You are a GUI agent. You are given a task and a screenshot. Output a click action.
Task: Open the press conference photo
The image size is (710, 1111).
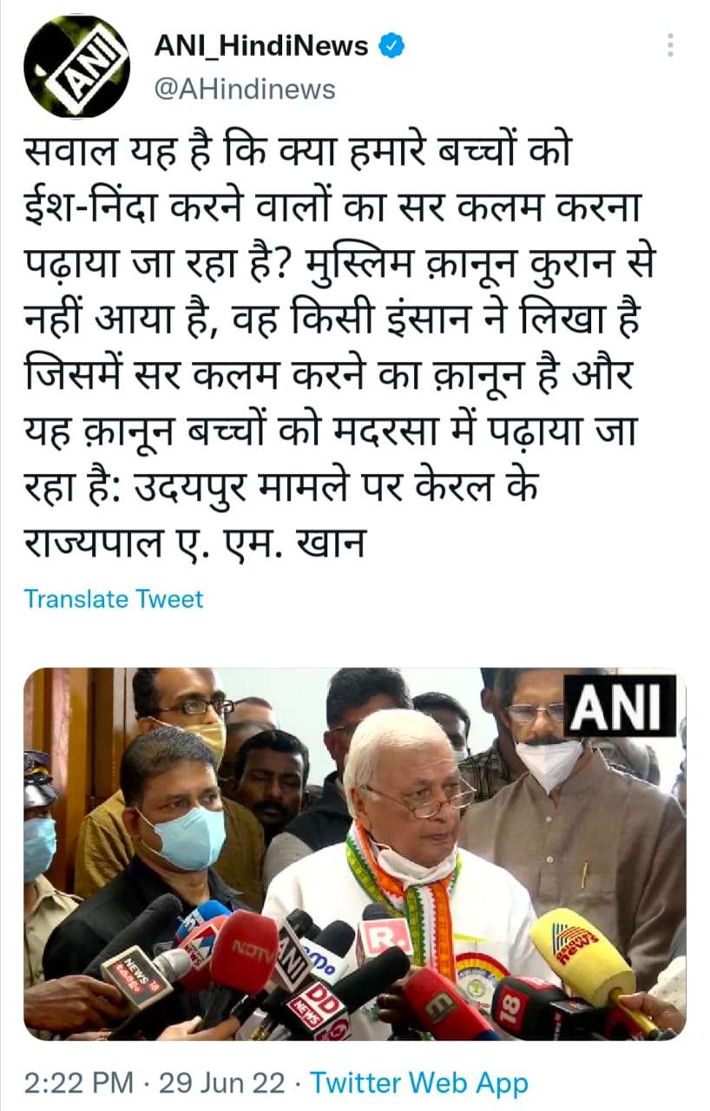pos(354,853)
